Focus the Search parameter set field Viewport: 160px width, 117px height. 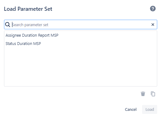(x=81, y=25)
